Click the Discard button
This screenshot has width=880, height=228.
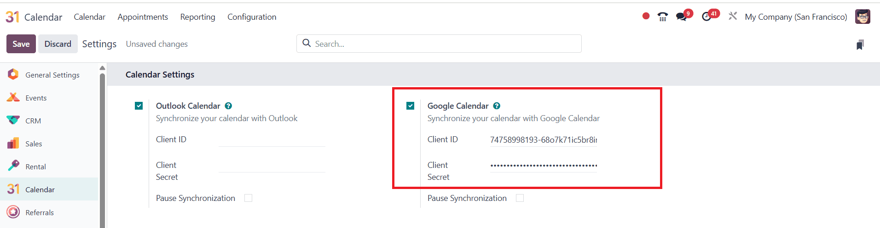tap(58, 44)
